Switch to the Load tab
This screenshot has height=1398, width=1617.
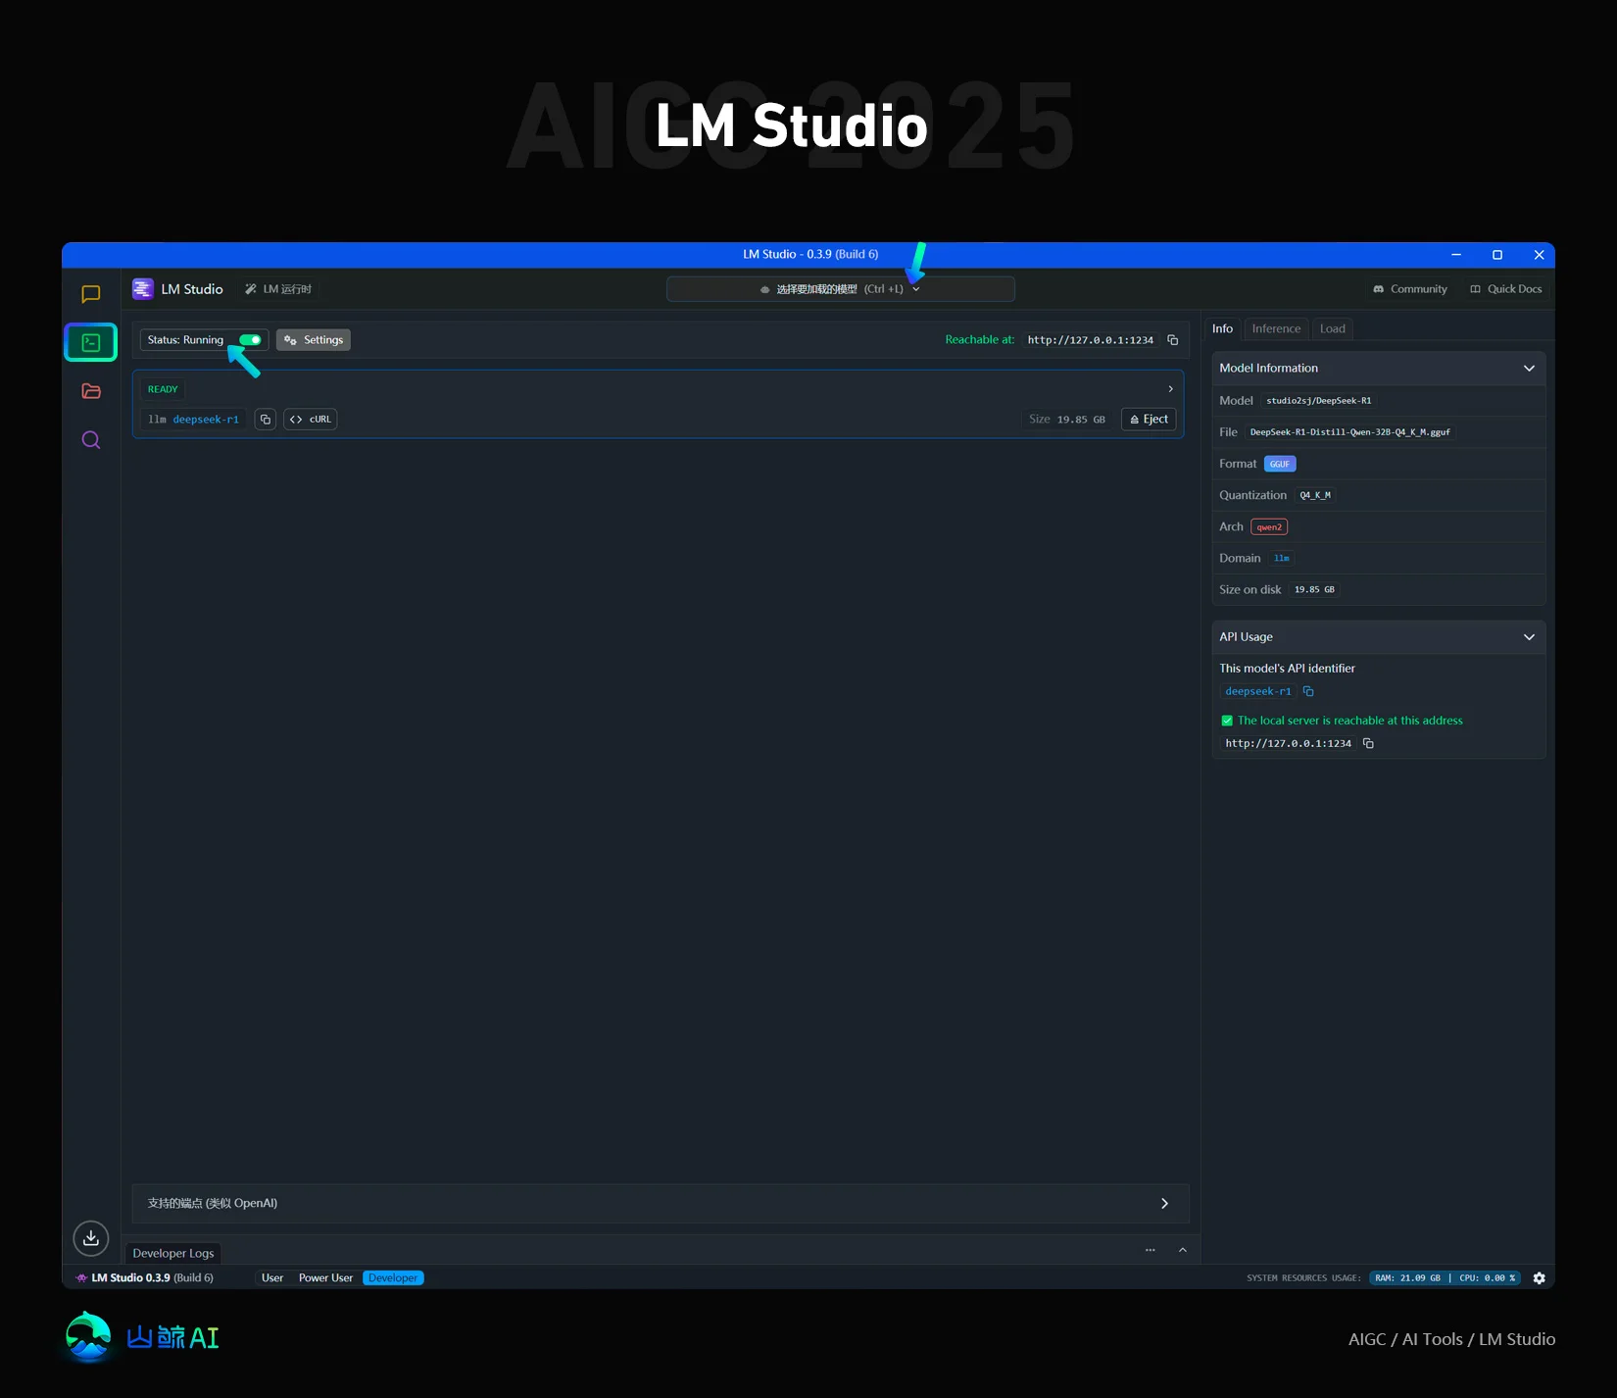(x=1332, y=329)
